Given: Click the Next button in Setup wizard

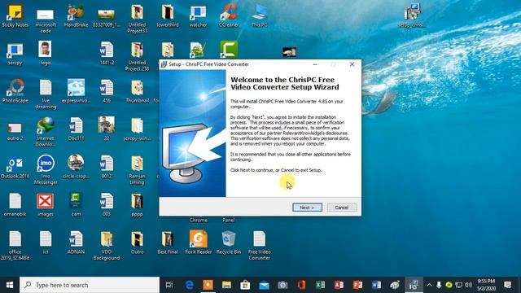Looking at the screenshot, I should pos(307,208).
